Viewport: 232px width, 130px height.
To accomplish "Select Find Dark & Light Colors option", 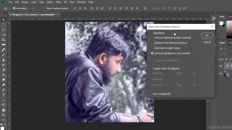I will point(152,48).
